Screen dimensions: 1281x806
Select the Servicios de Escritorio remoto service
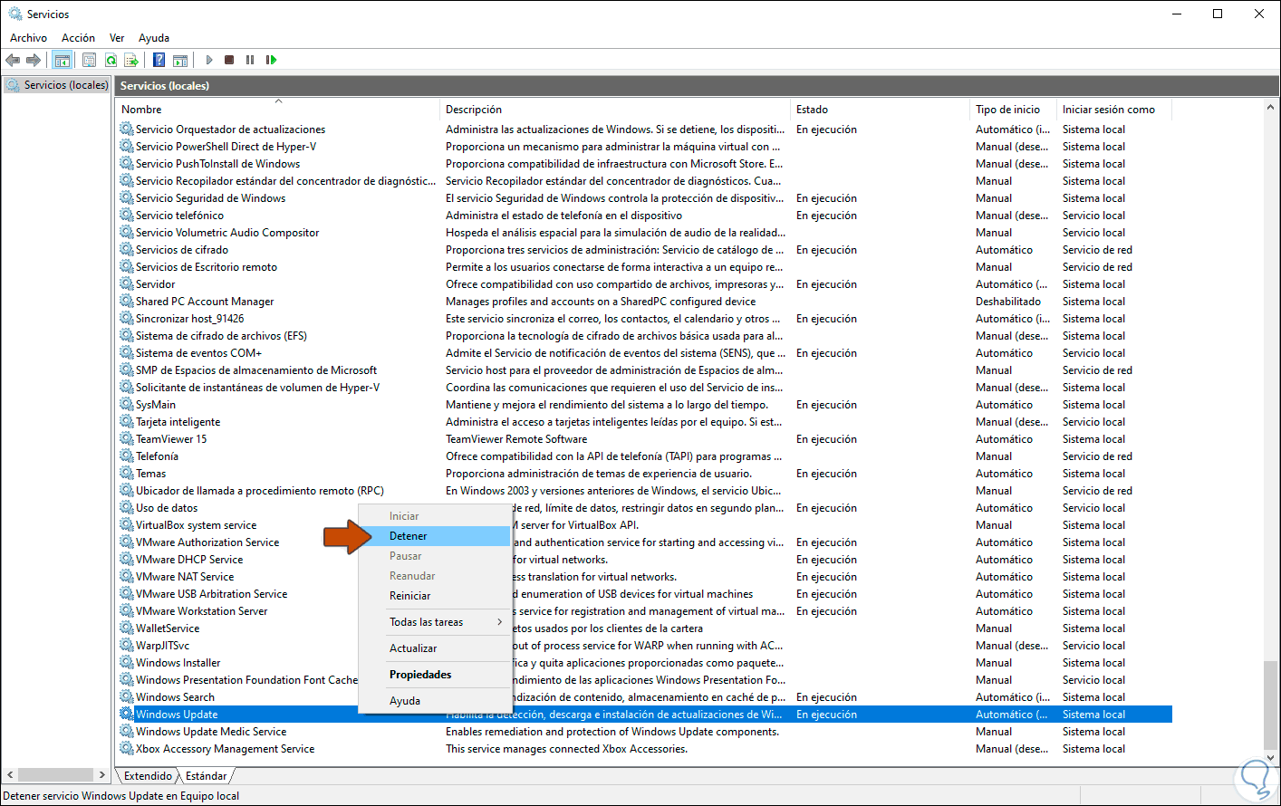pos(207,267)
